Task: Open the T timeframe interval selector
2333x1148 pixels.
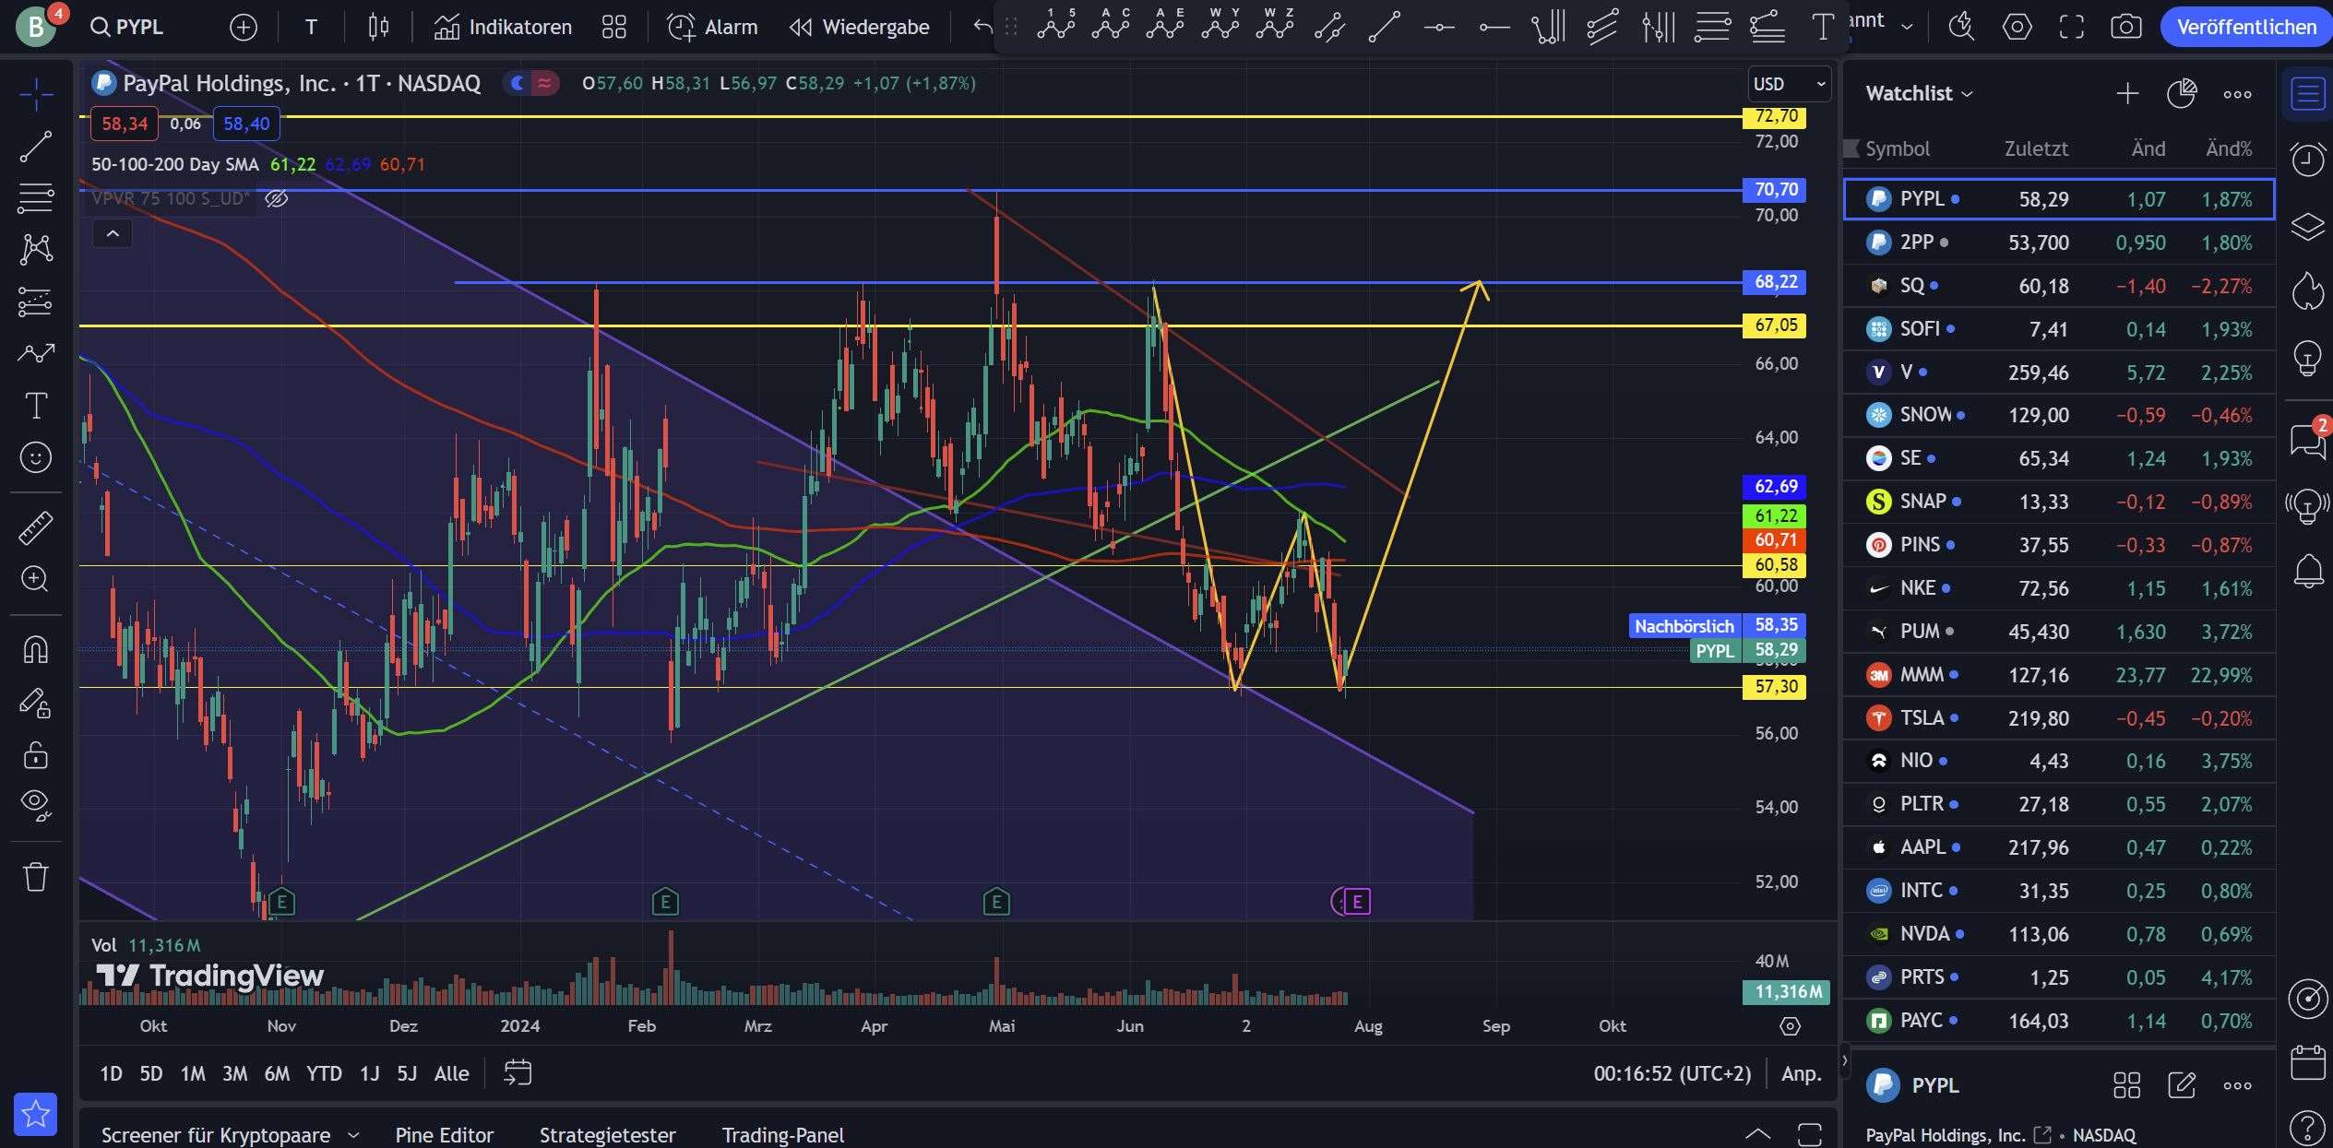Action: click(x=311, y=27)
